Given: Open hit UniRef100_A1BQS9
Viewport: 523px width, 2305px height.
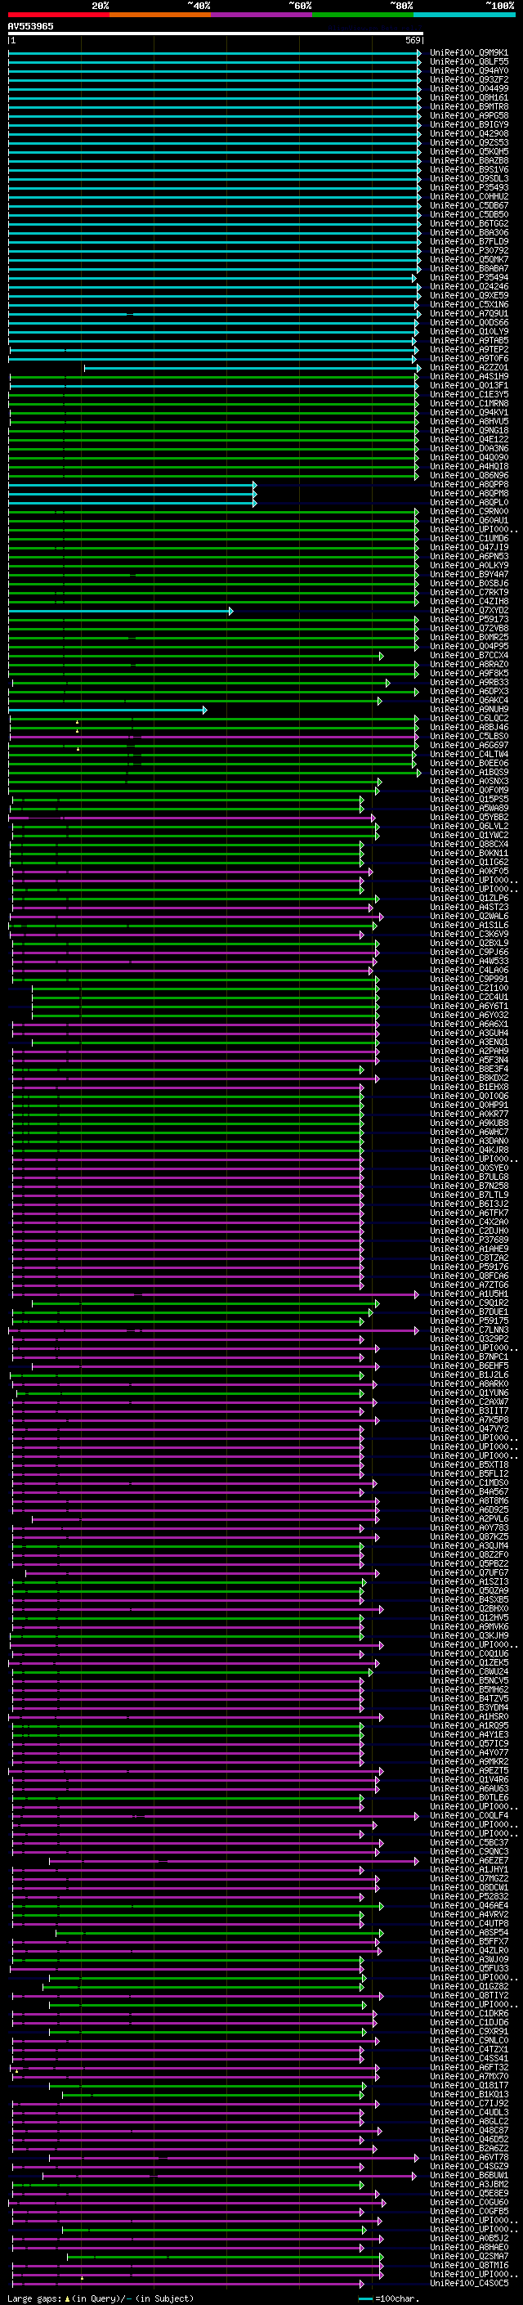Looking at the screenshot, I should coord(469,772).
